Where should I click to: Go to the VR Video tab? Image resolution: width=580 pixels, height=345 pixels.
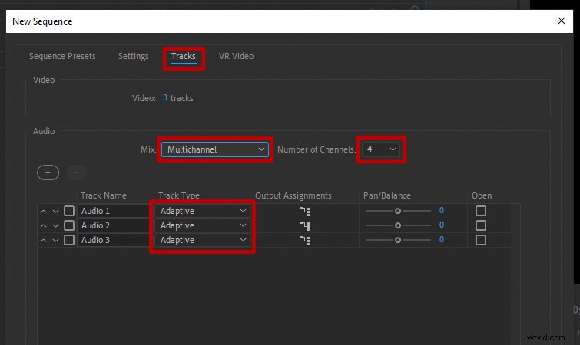236,56
